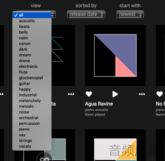This screenshot has width=165, height=161.
Task: Choose 'melancholy' in the dropdown list
Action: [x=32, y=101]
